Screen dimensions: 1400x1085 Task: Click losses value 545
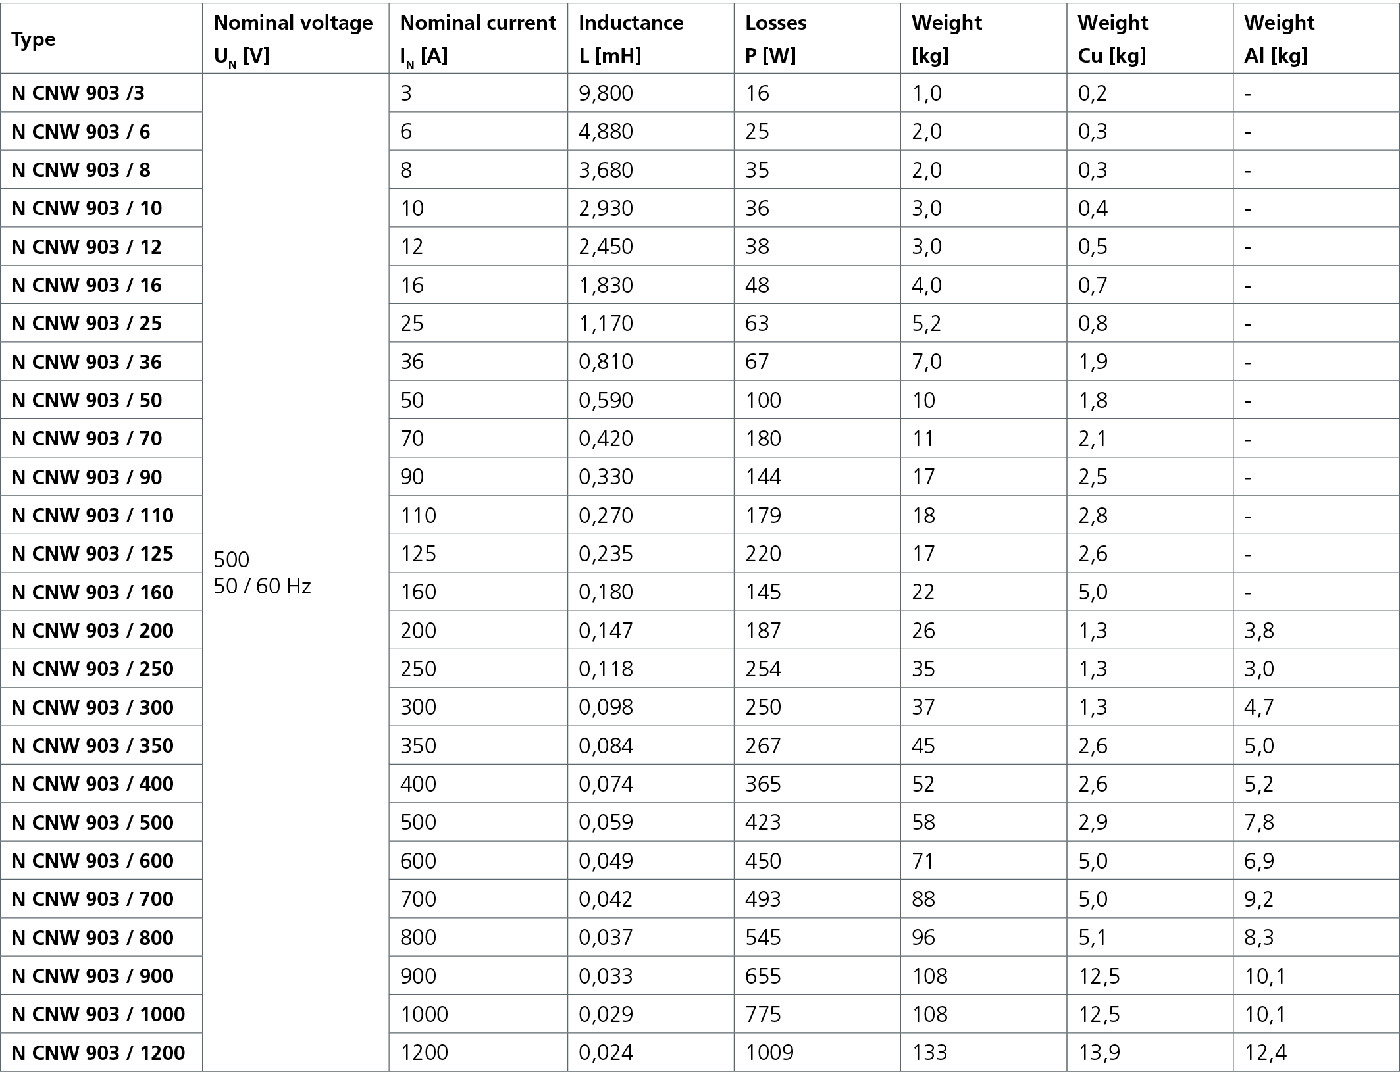pyautogui.click(x=764, y=937)
